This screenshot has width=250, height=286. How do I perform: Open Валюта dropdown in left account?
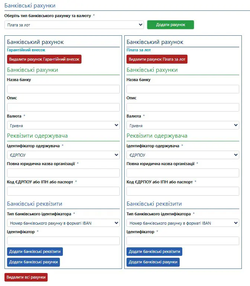pyautogui.click(x=63, y=126)
